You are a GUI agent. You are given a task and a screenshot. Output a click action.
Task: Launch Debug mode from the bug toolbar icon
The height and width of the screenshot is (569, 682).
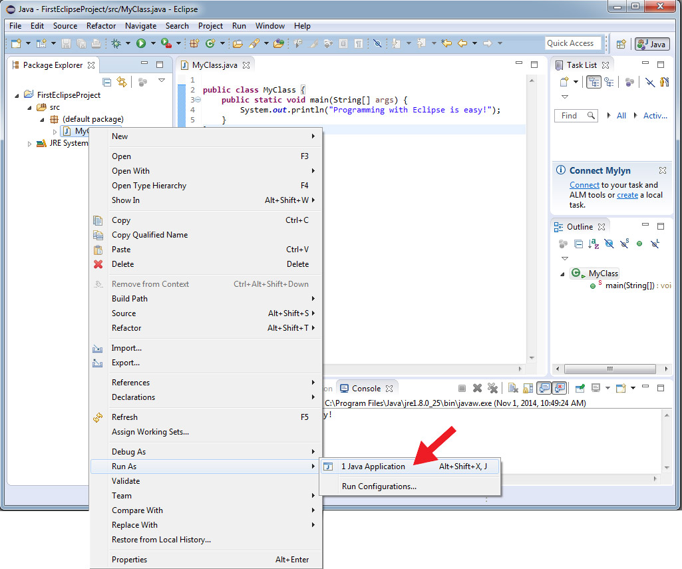click(116, 44)
